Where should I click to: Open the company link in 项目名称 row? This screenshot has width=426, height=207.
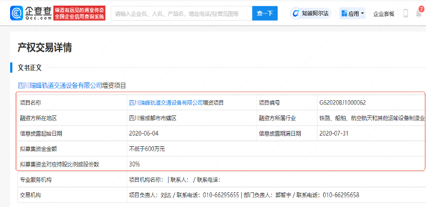pos(166,102)
